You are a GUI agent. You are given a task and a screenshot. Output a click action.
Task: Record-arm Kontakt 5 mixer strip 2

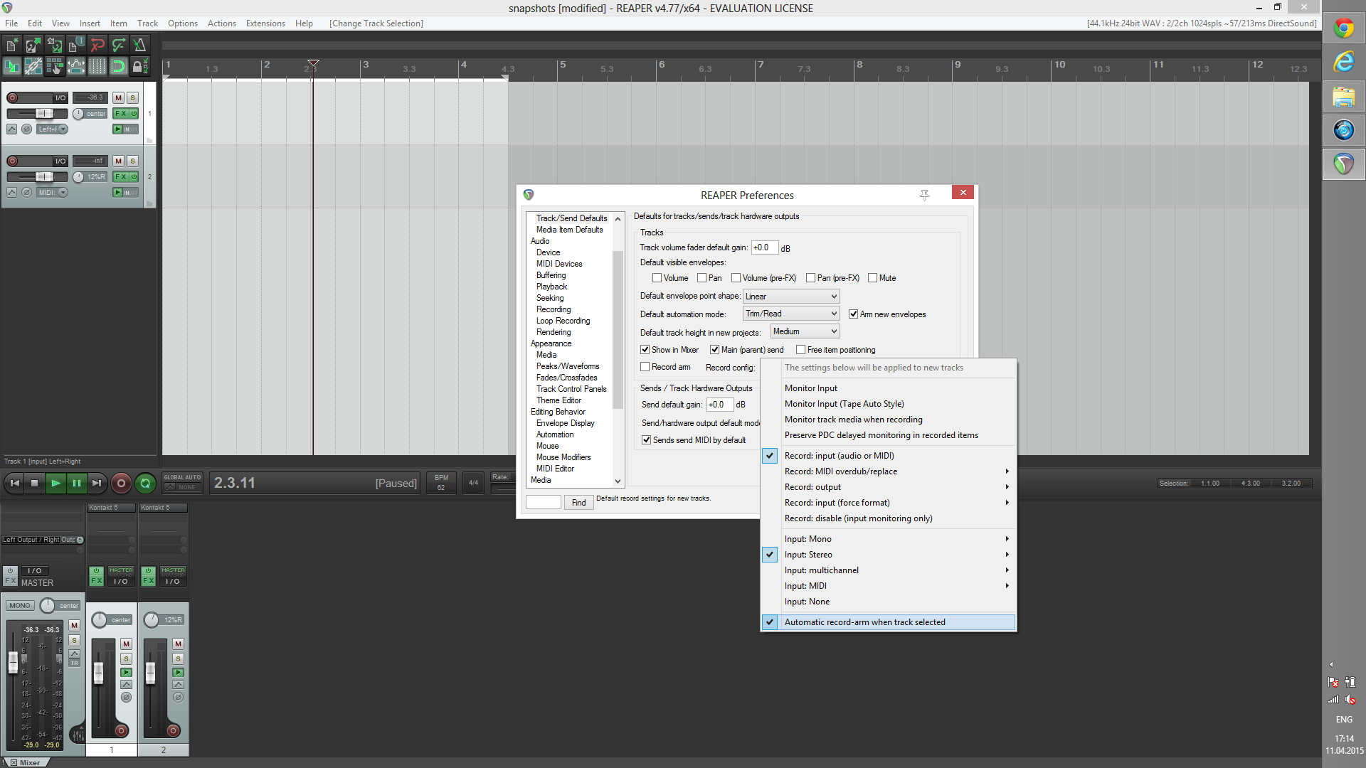[x=173, y=730]
